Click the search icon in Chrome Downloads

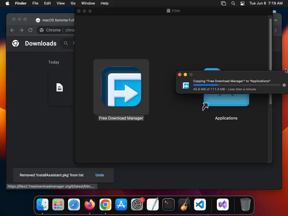pyautogui.click(x=66, y=43)
